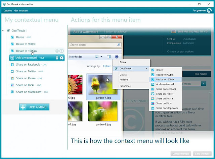Click the Picasa icon in the menu tree
215x159 pixels.
[12, 78]
